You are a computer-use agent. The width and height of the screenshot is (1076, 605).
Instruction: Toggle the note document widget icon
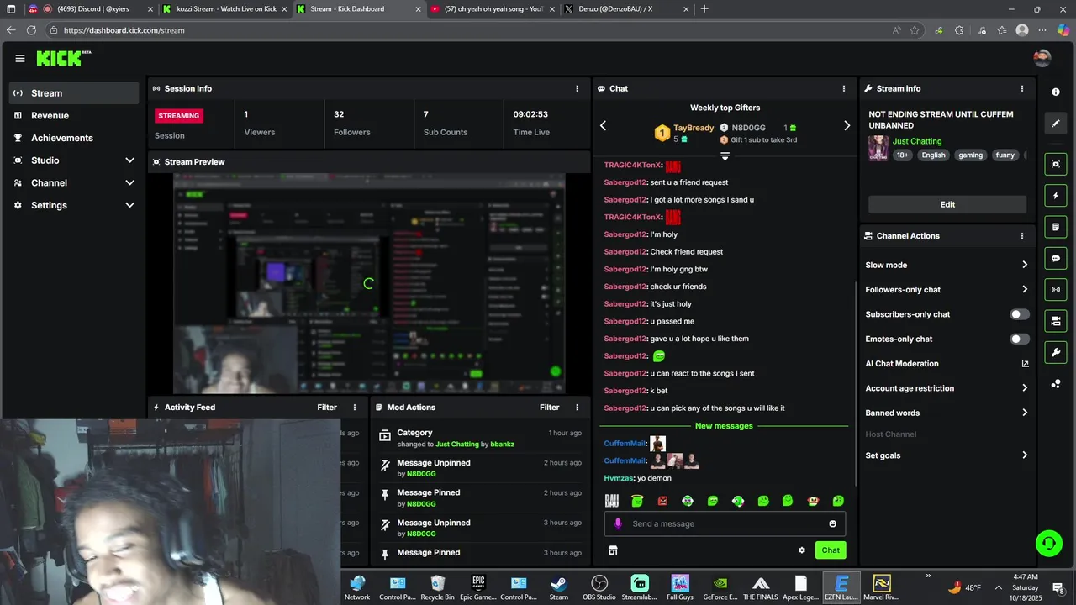pyautogui.click(x=1056, y=227)
